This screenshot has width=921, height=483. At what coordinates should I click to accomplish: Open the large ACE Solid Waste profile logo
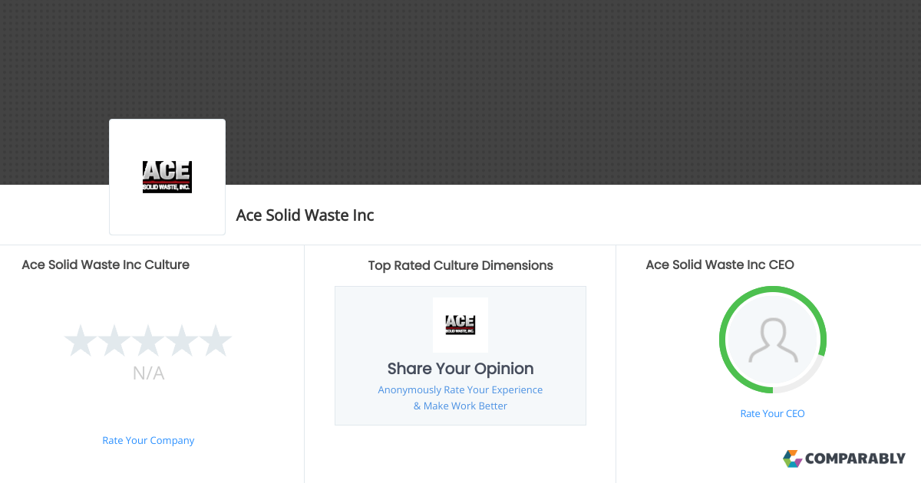pyautogui.click(x=167, y=177)
